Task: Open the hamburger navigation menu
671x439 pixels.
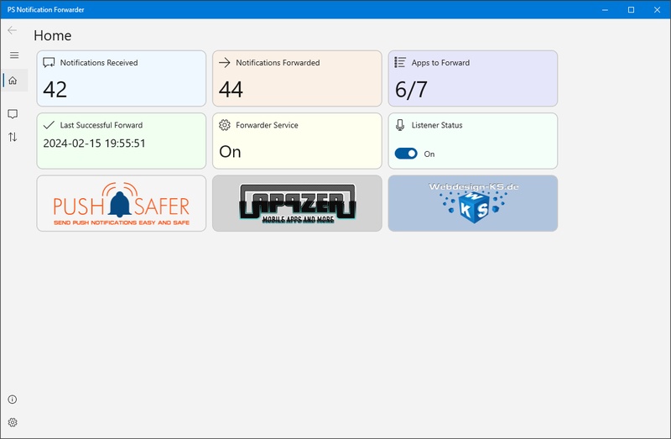Action: [14, 55]
